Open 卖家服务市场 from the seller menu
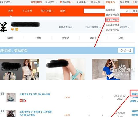The image size is (138, 117). pos(112,25)
